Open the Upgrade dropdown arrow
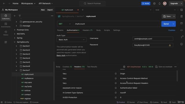Screen dimensions: 185x104 pos(181,3)
